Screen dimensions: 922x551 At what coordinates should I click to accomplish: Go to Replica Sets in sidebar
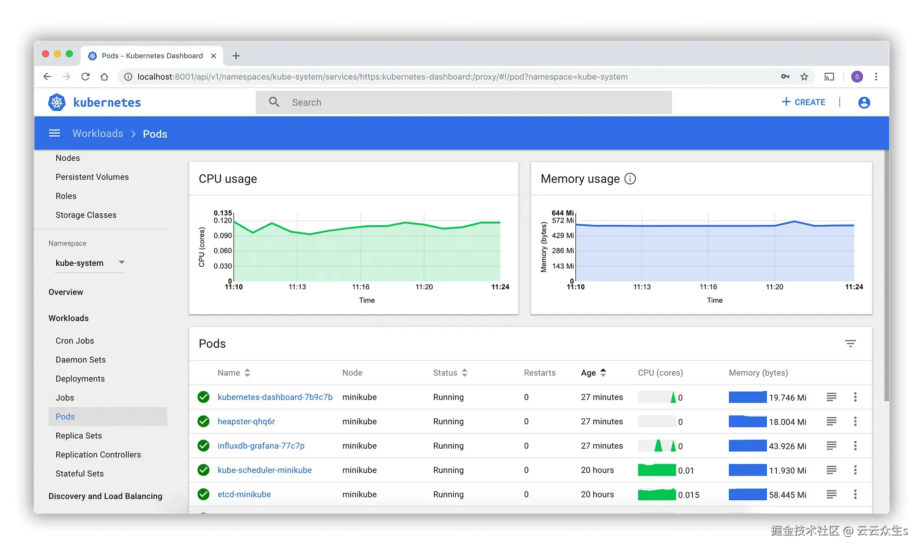coord(79,436)
